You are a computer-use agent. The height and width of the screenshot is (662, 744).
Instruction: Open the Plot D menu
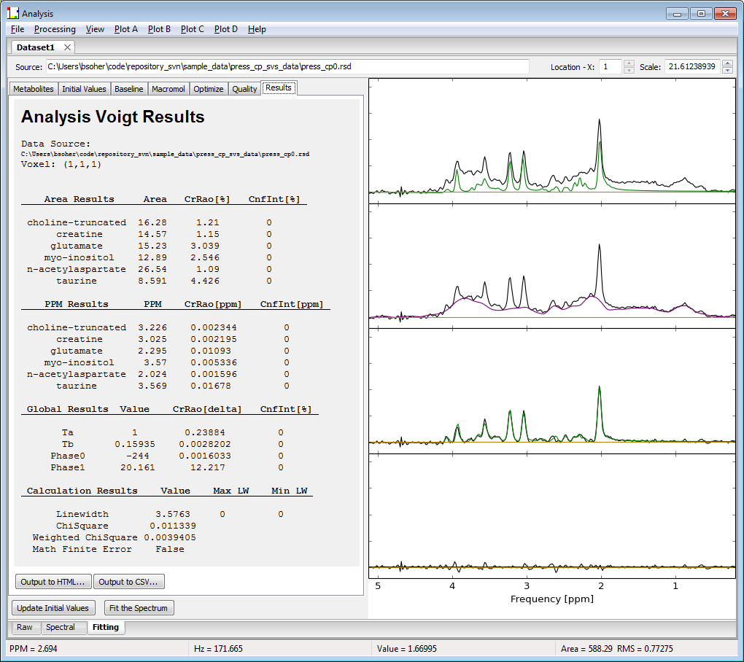point(225,29)
